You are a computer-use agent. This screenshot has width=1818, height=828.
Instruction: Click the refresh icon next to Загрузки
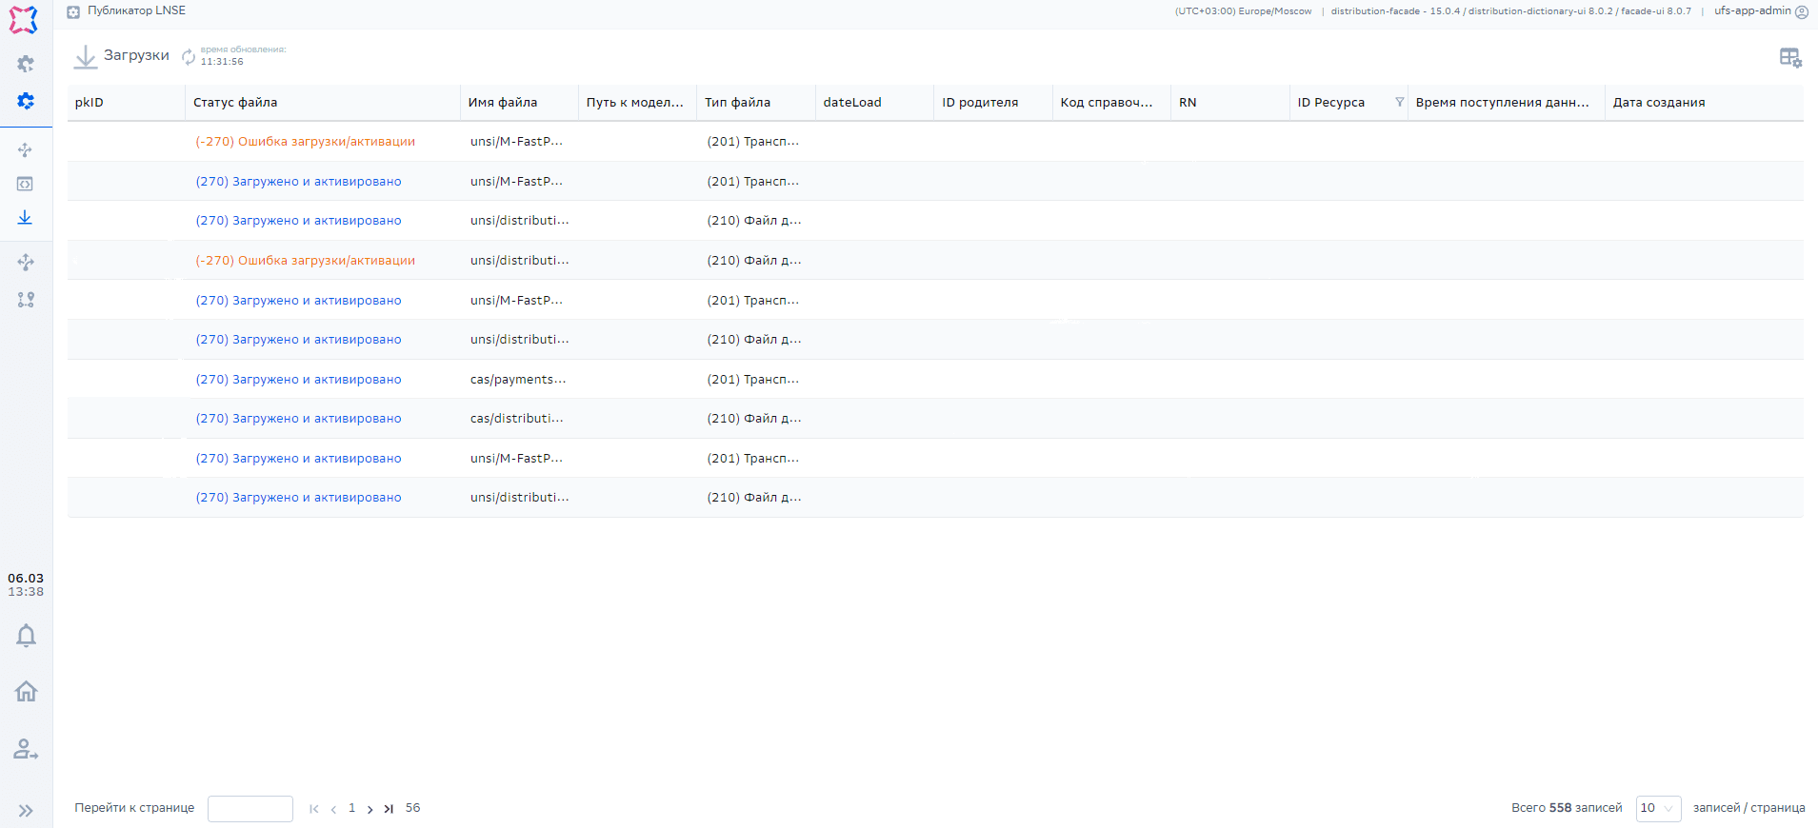(189, 57)
